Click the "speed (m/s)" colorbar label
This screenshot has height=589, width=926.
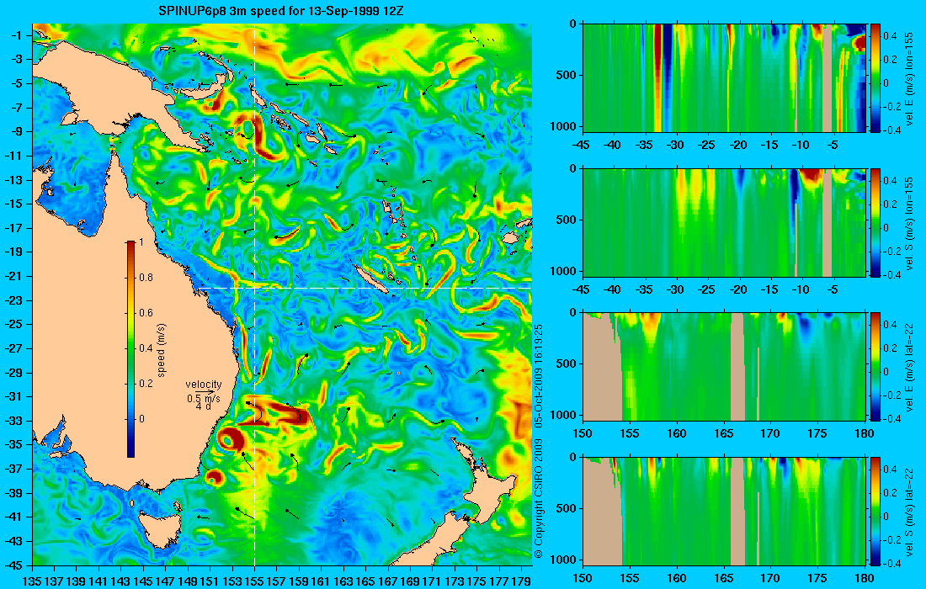[162, 350]
